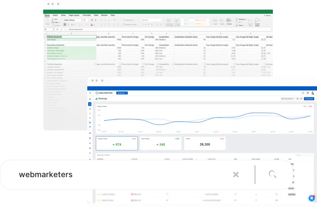Click the Share button in Excel

point(267,16)
